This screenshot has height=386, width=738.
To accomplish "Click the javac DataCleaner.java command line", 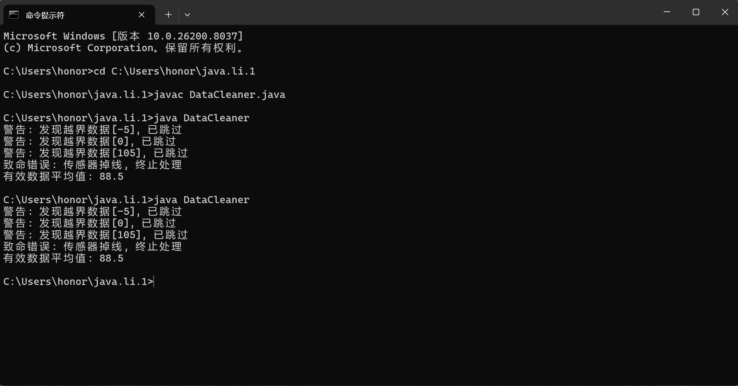I will 144,95.
